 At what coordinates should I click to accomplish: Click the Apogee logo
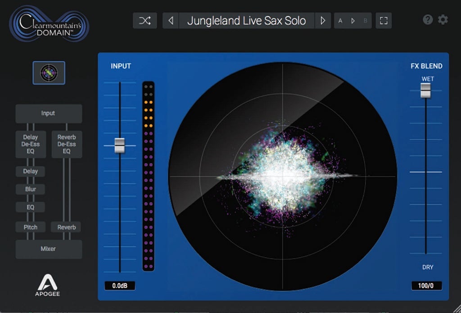[48, 285]
